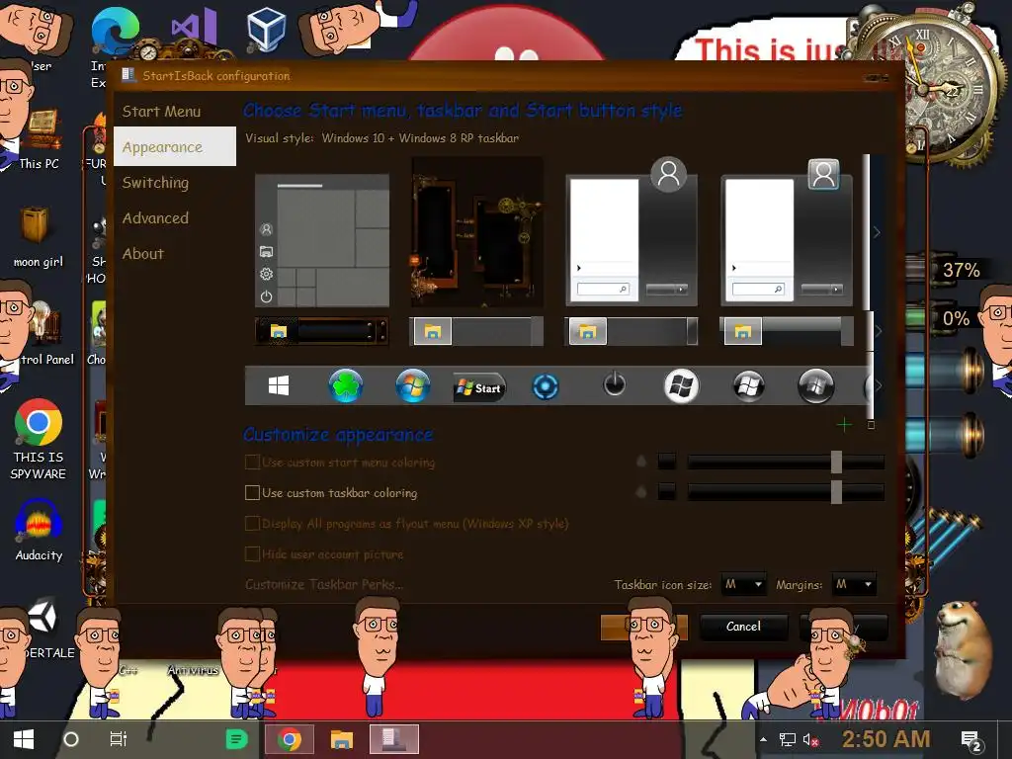Pick the start menu style with square user avatar
This screenshot has width=1012, height=759.
pos(786,232)
